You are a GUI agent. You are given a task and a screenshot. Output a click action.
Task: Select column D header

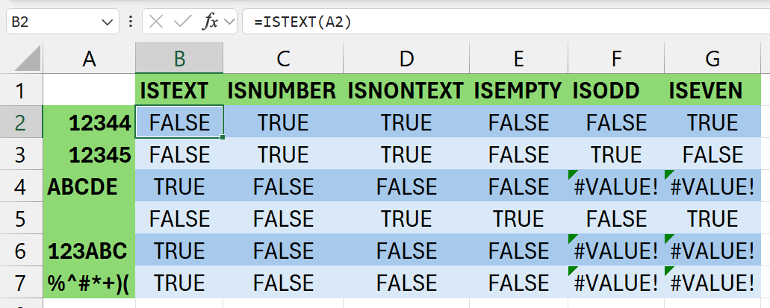click(406, 58)
